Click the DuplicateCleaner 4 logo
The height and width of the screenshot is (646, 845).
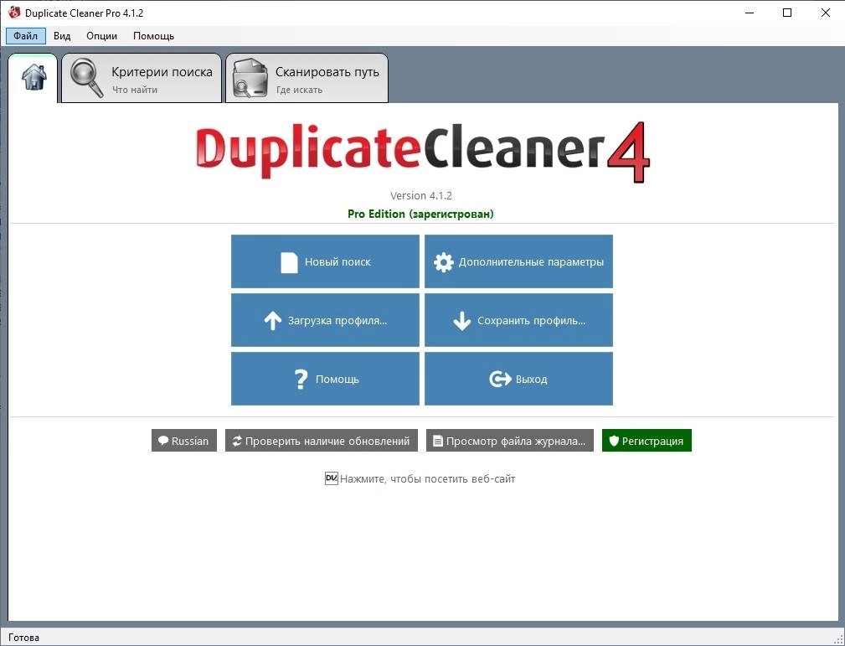(x=422, y=153)
